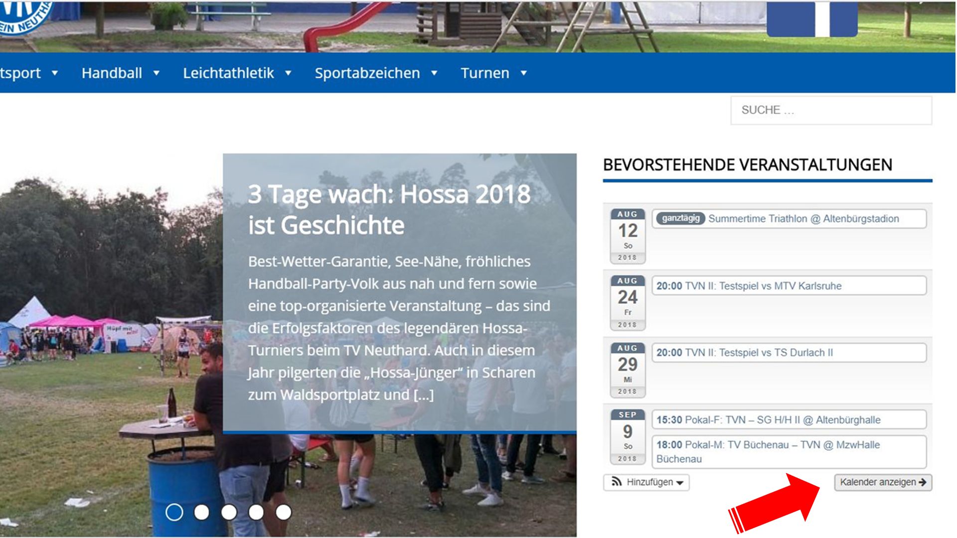Click the 'ganztägig' all-day label
Image resolution: width=957 pixels, height=538 pixels.
coord(680,218)
